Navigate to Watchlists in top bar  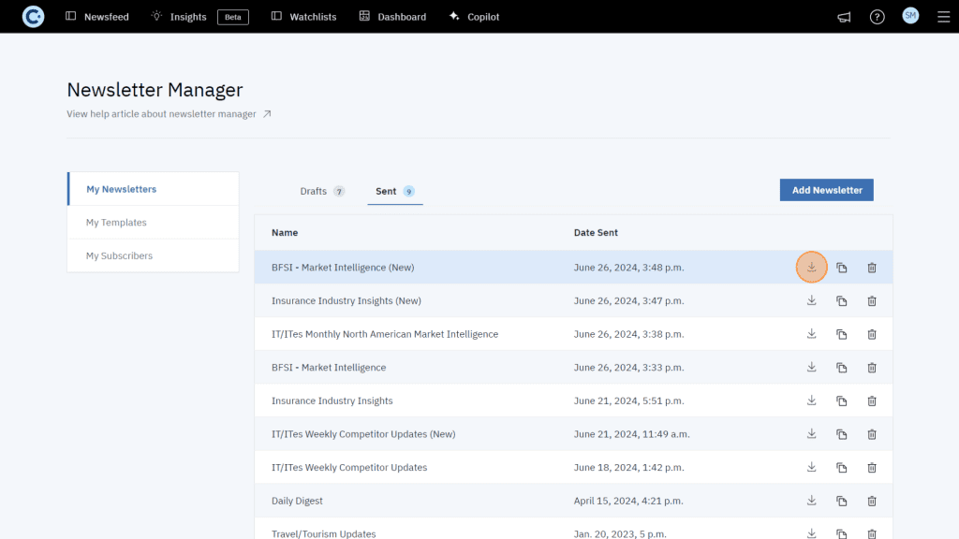pos(303,17)
